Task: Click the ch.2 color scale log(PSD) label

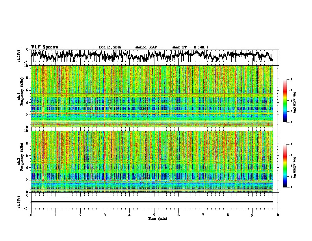Action: click(x=295, y=167)
